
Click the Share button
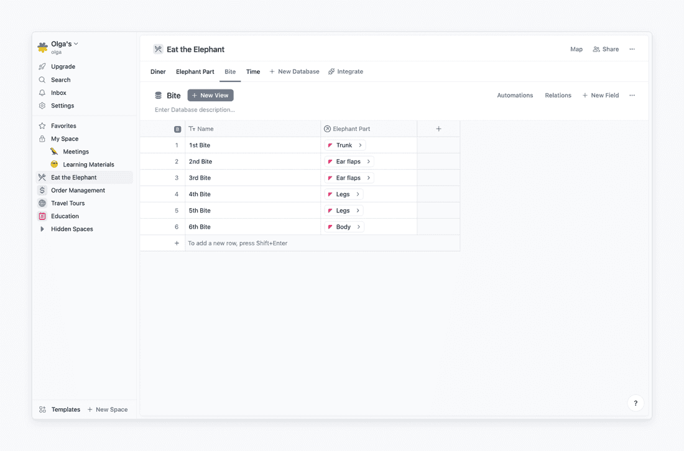(x=606, y=49)
